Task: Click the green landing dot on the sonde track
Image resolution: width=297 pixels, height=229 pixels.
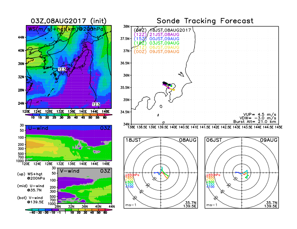Action: [171, 86]
